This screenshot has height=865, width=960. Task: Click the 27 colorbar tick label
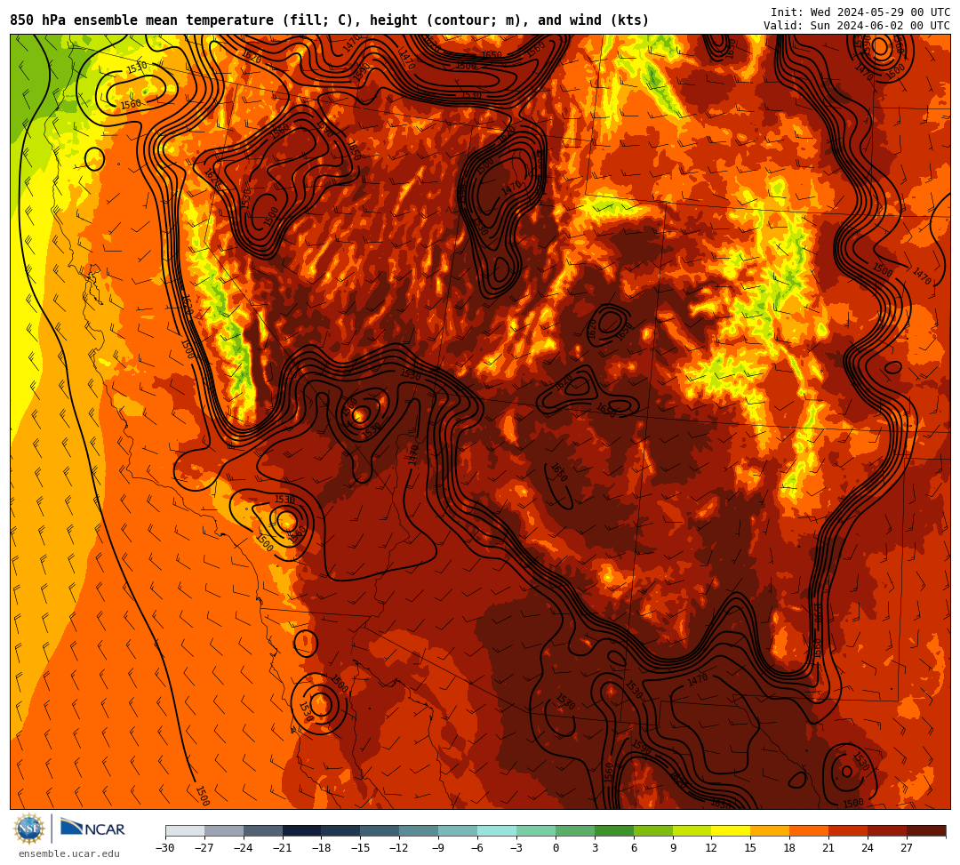pyautogui.click(x=907, y=848)
